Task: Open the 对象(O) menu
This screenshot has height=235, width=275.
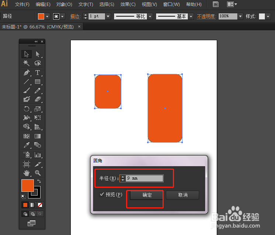Action: click(x=64, y=4)
